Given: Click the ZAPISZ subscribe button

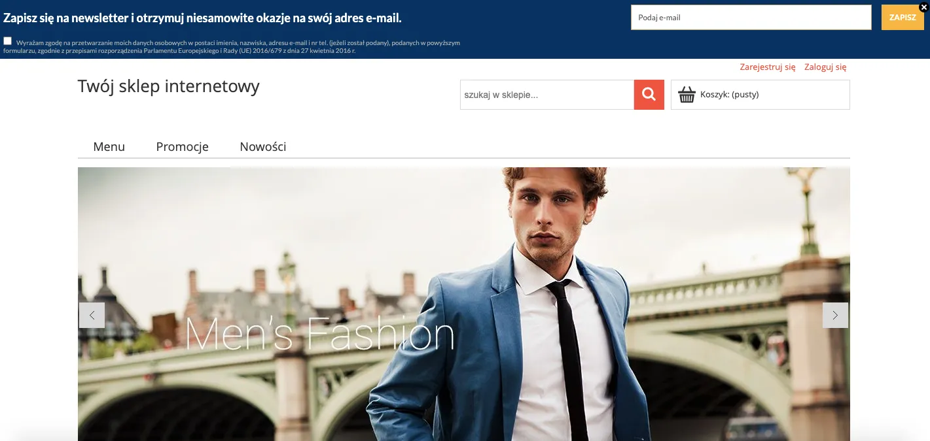Looking at the screenshot, I should tap(903, 18).
